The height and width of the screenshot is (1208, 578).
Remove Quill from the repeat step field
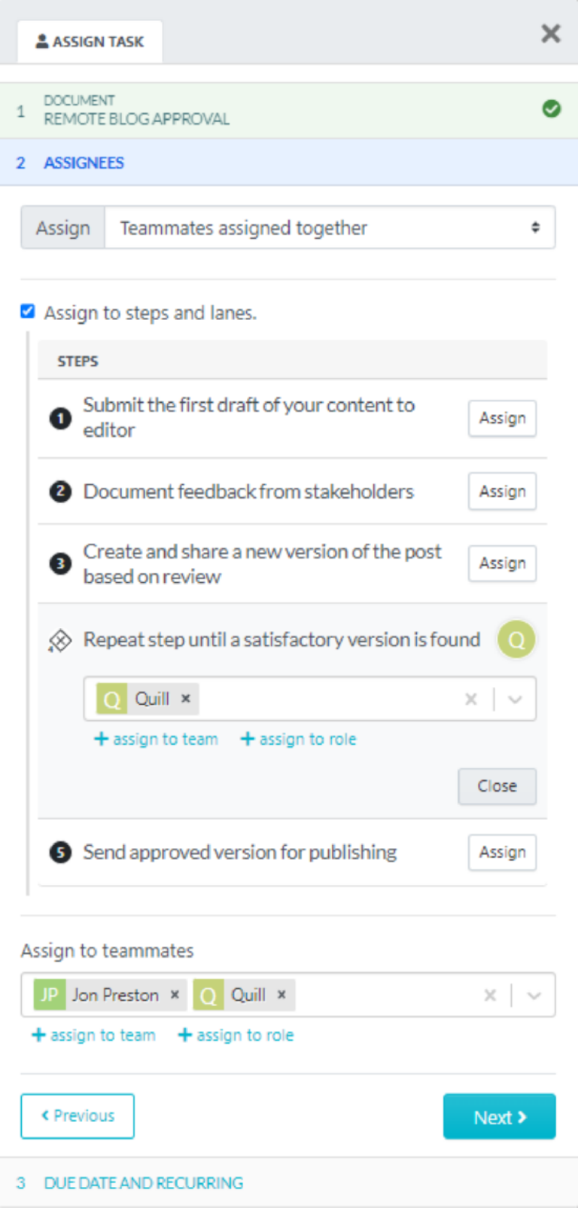[x=185, y=699]
